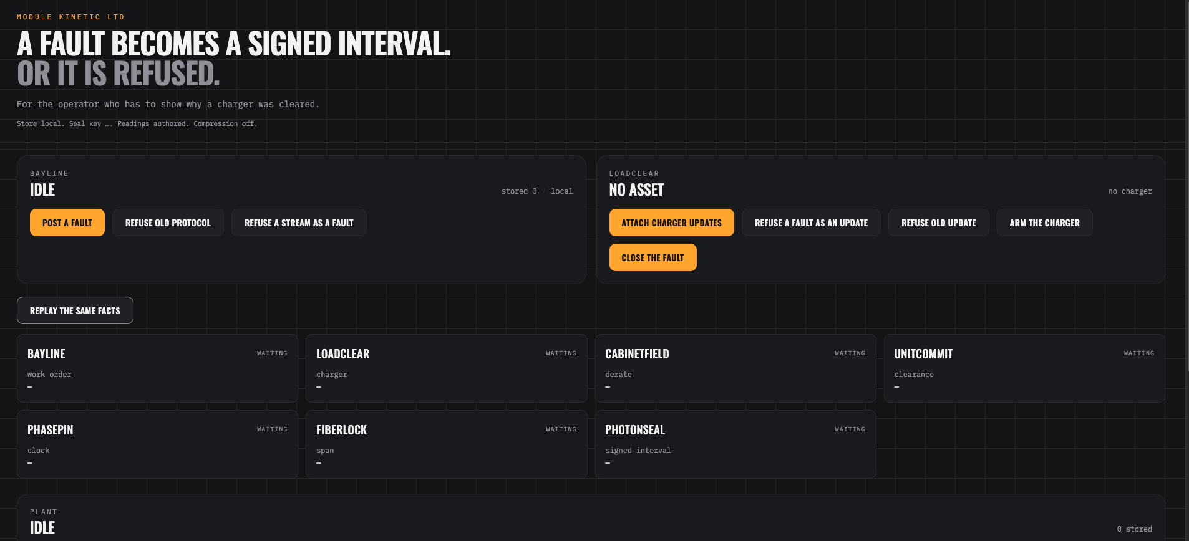Open the Phasepin card title
The image size is (1189, 541).
[50, 430]
